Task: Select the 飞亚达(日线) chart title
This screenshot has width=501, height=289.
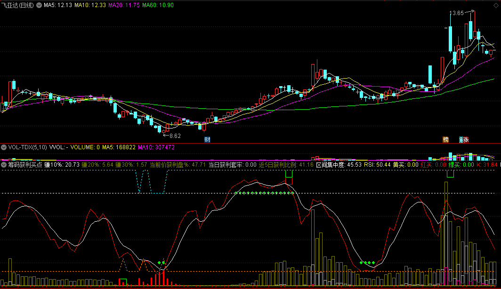Action: (x=17, y=5)
